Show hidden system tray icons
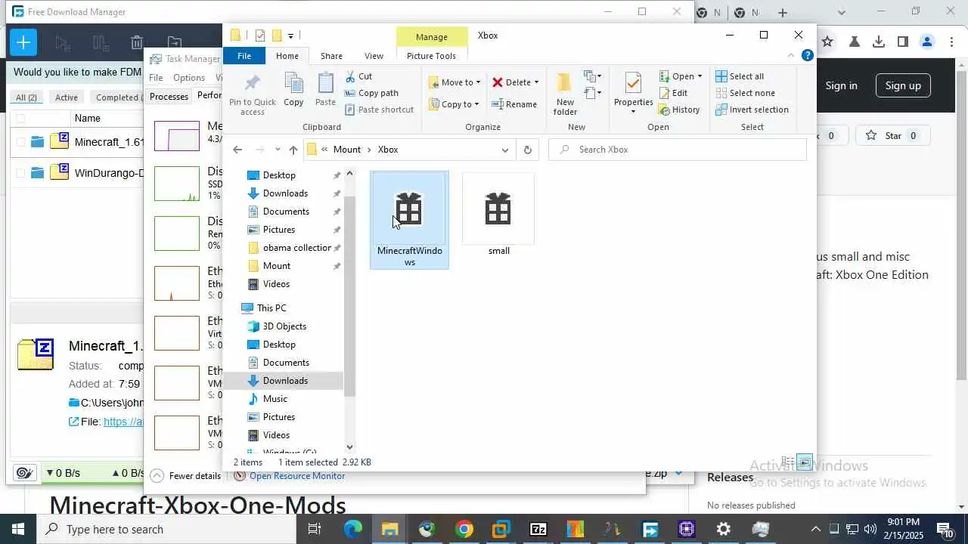968x544 pixels. (815, 529)
